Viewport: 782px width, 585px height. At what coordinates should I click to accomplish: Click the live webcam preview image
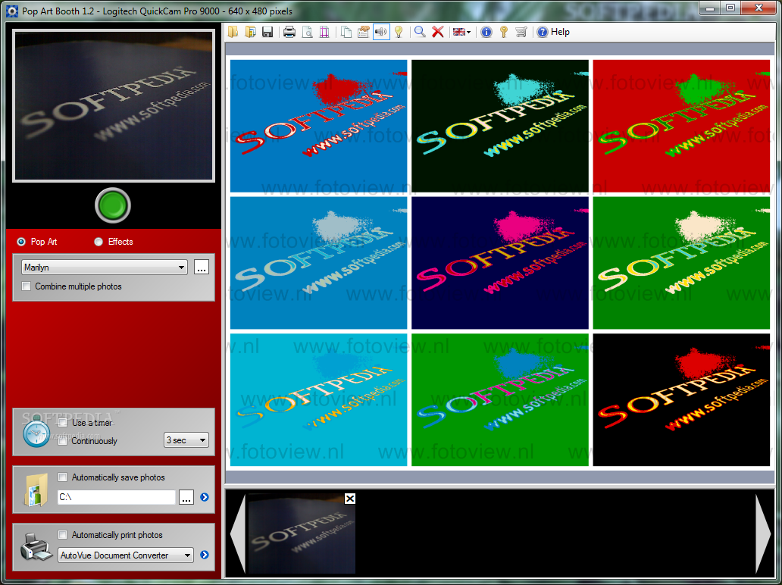pos(114,105)
